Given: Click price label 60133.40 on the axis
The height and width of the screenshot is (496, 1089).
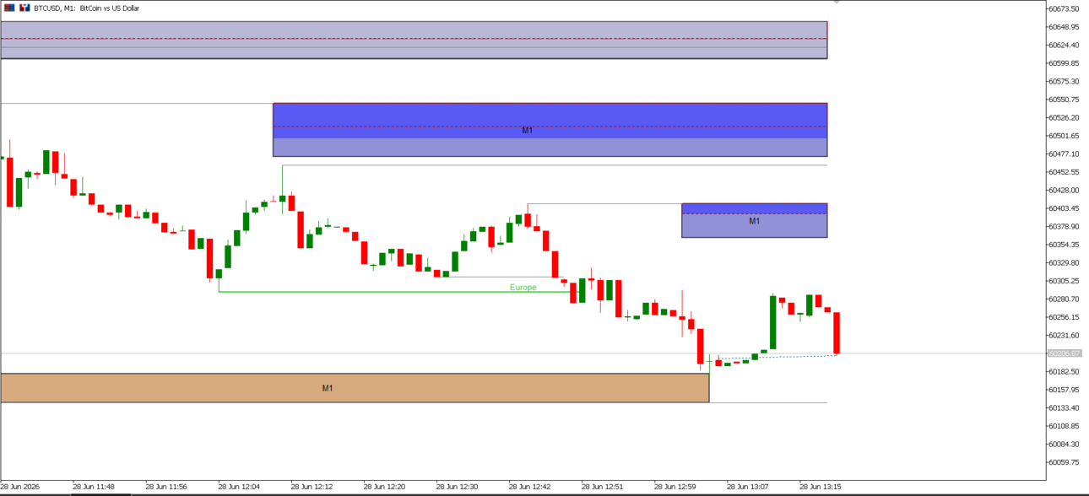Looking at the screenshot, I should pyautogui.click(x=1064, y=407).
